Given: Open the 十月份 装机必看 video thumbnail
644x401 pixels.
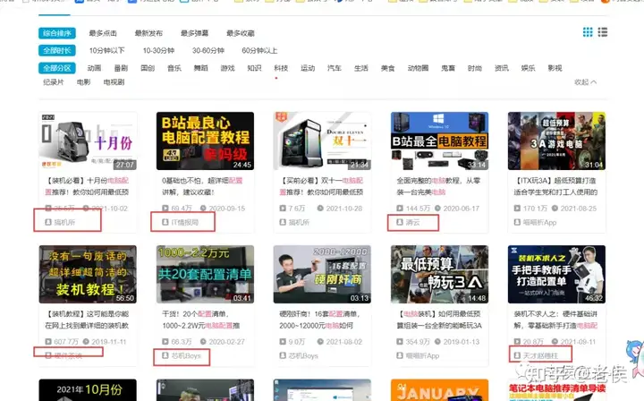Looking at the screenshot, I should point(88,141).
